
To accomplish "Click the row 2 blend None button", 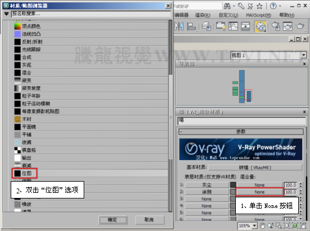I will click(x=259, y=192).
